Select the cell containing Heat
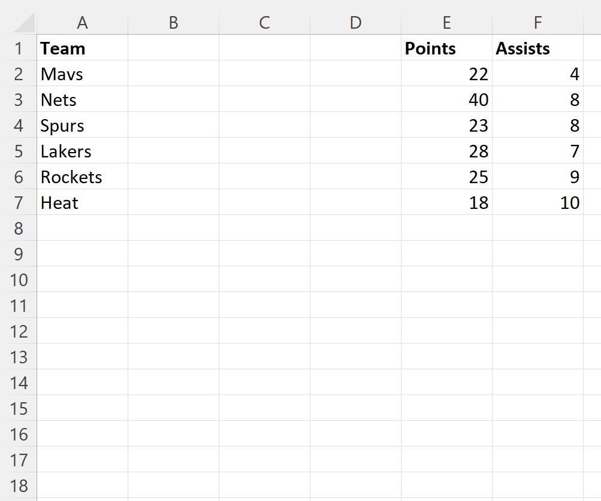This screenshot has height=501, width=601. point(83,203)
